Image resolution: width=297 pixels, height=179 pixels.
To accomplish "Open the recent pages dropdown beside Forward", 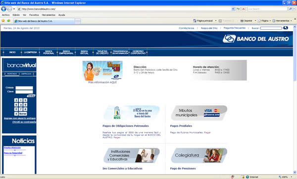I will (x=14, y=9).
